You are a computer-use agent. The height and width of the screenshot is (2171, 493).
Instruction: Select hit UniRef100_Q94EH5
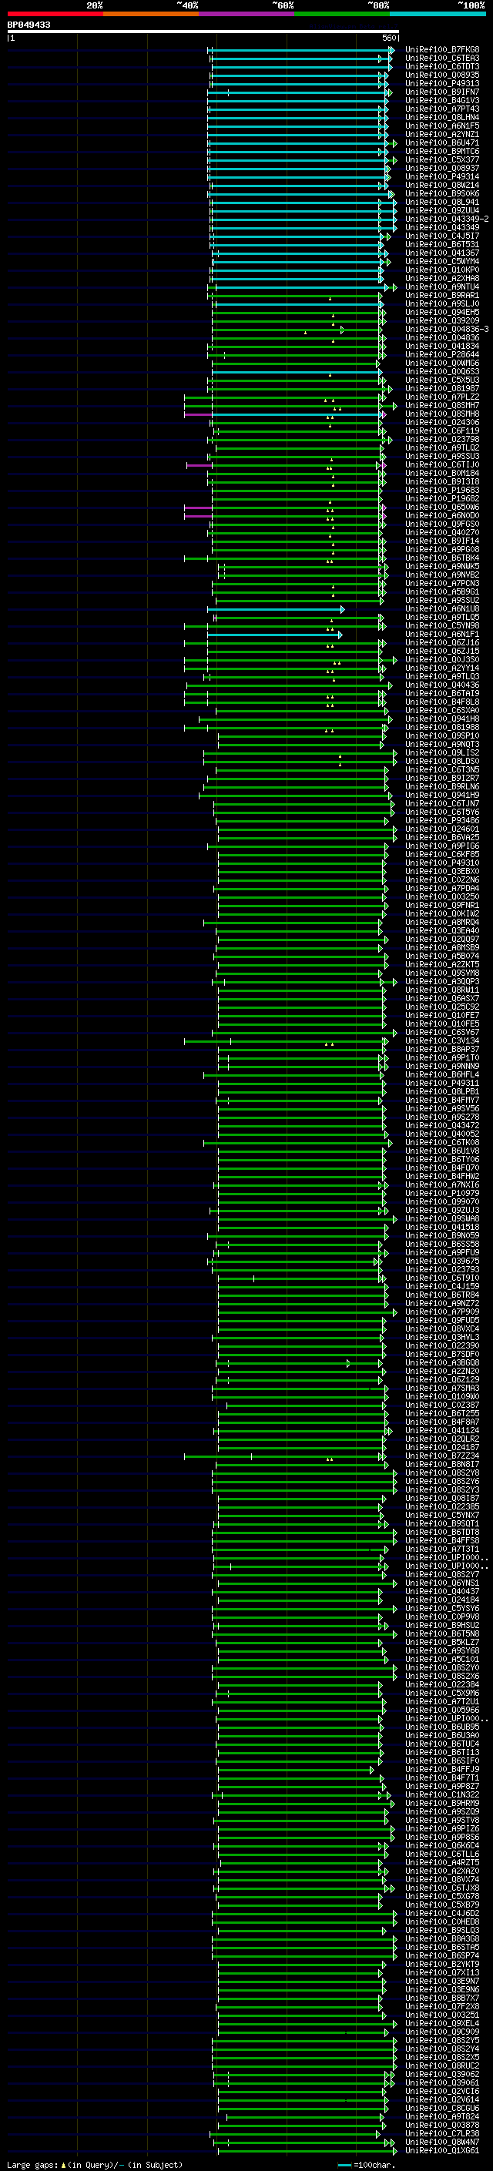(x=442, y=313)
